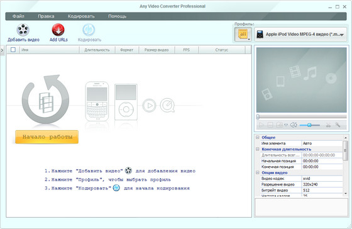Click the properties panel scroll down arrow
Viewport: 352px width, 229px height.
tap(346, 193)
